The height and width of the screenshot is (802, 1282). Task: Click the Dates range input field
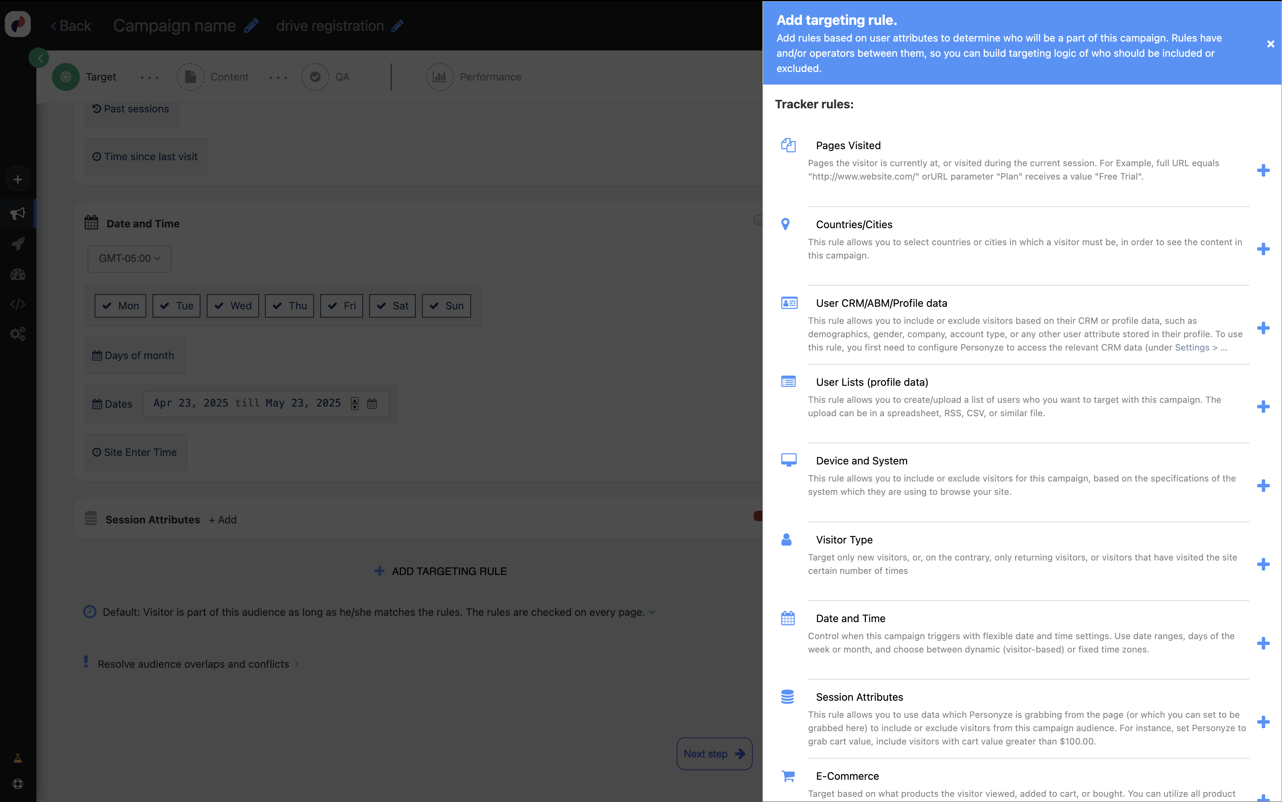click(266, 404)
